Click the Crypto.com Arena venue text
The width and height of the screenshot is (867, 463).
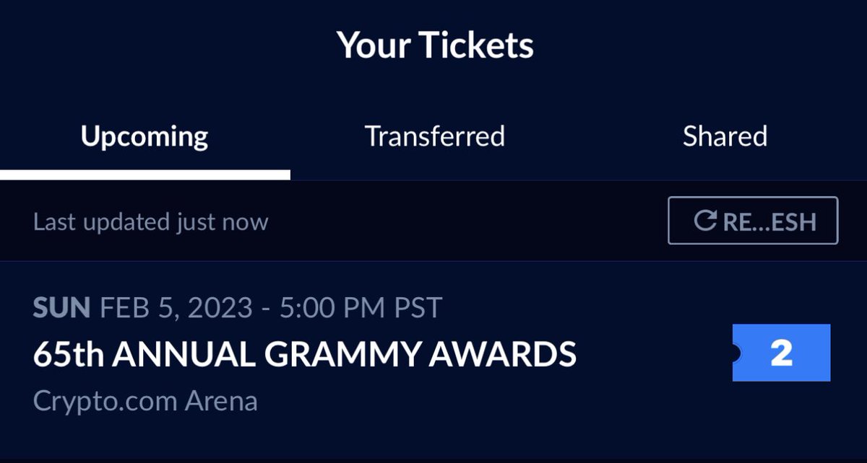145,401
